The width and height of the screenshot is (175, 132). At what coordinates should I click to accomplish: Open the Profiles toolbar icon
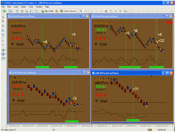coord(10,11)
